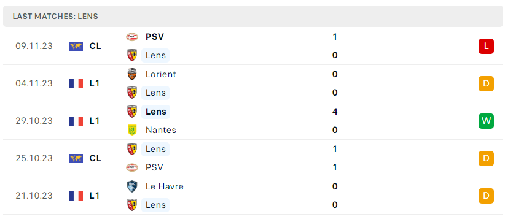Click the PSV crest in 25.10.23 match
This screenshot has height=222, width=505.
[132, 167]
